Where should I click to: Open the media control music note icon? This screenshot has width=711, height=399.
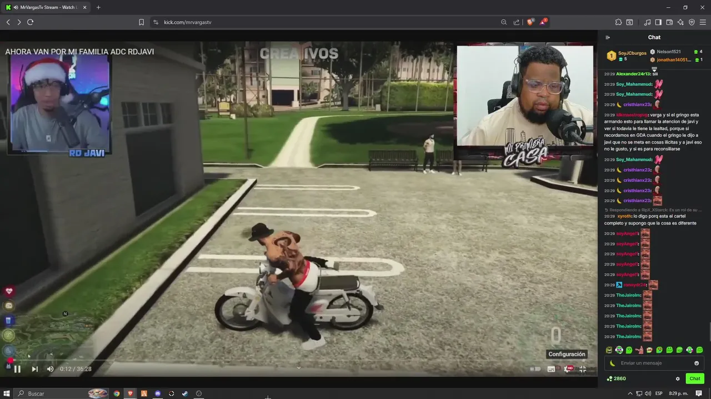point(647,22)
